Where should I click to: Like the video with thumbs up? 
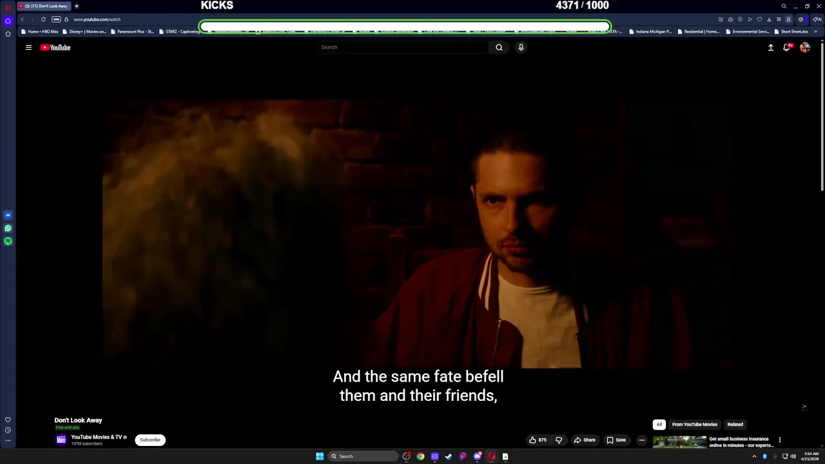(538, 440)
